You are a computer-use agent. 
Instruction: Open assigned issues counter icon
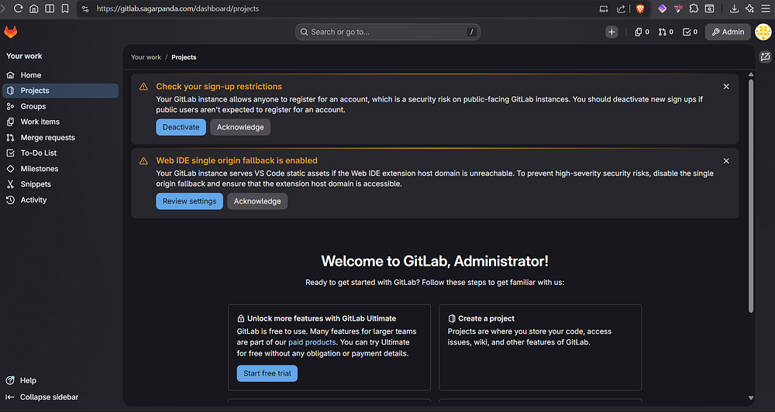[642, 32]
